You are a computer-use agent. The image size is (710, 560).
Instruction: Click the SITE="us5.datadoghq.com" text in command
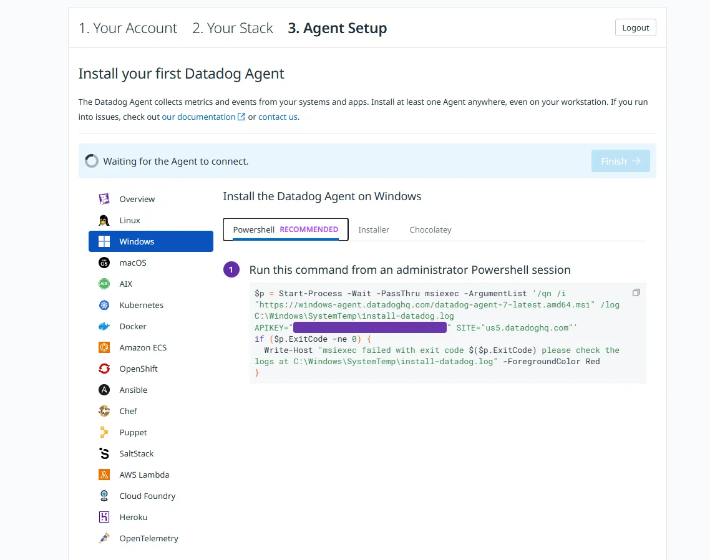(x=514, y=328)
